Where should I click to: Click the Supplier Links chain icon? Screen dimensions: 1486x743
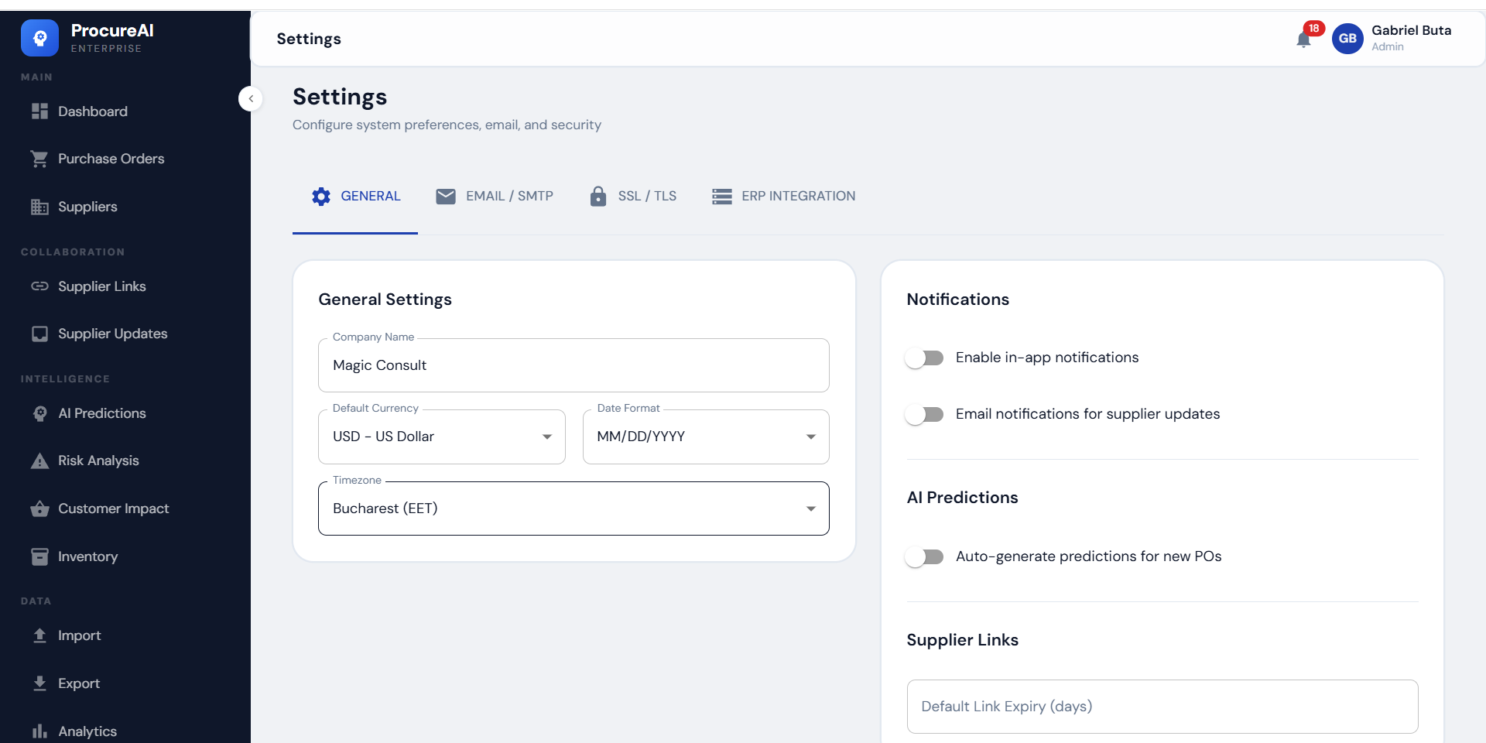(x=39, y=286)
